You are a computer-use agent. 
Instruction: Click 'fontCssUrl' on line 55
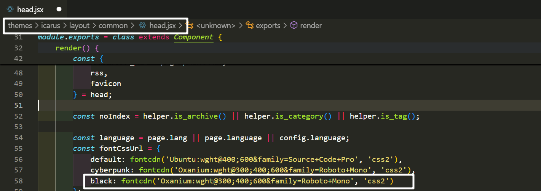[x=121, y=148]
